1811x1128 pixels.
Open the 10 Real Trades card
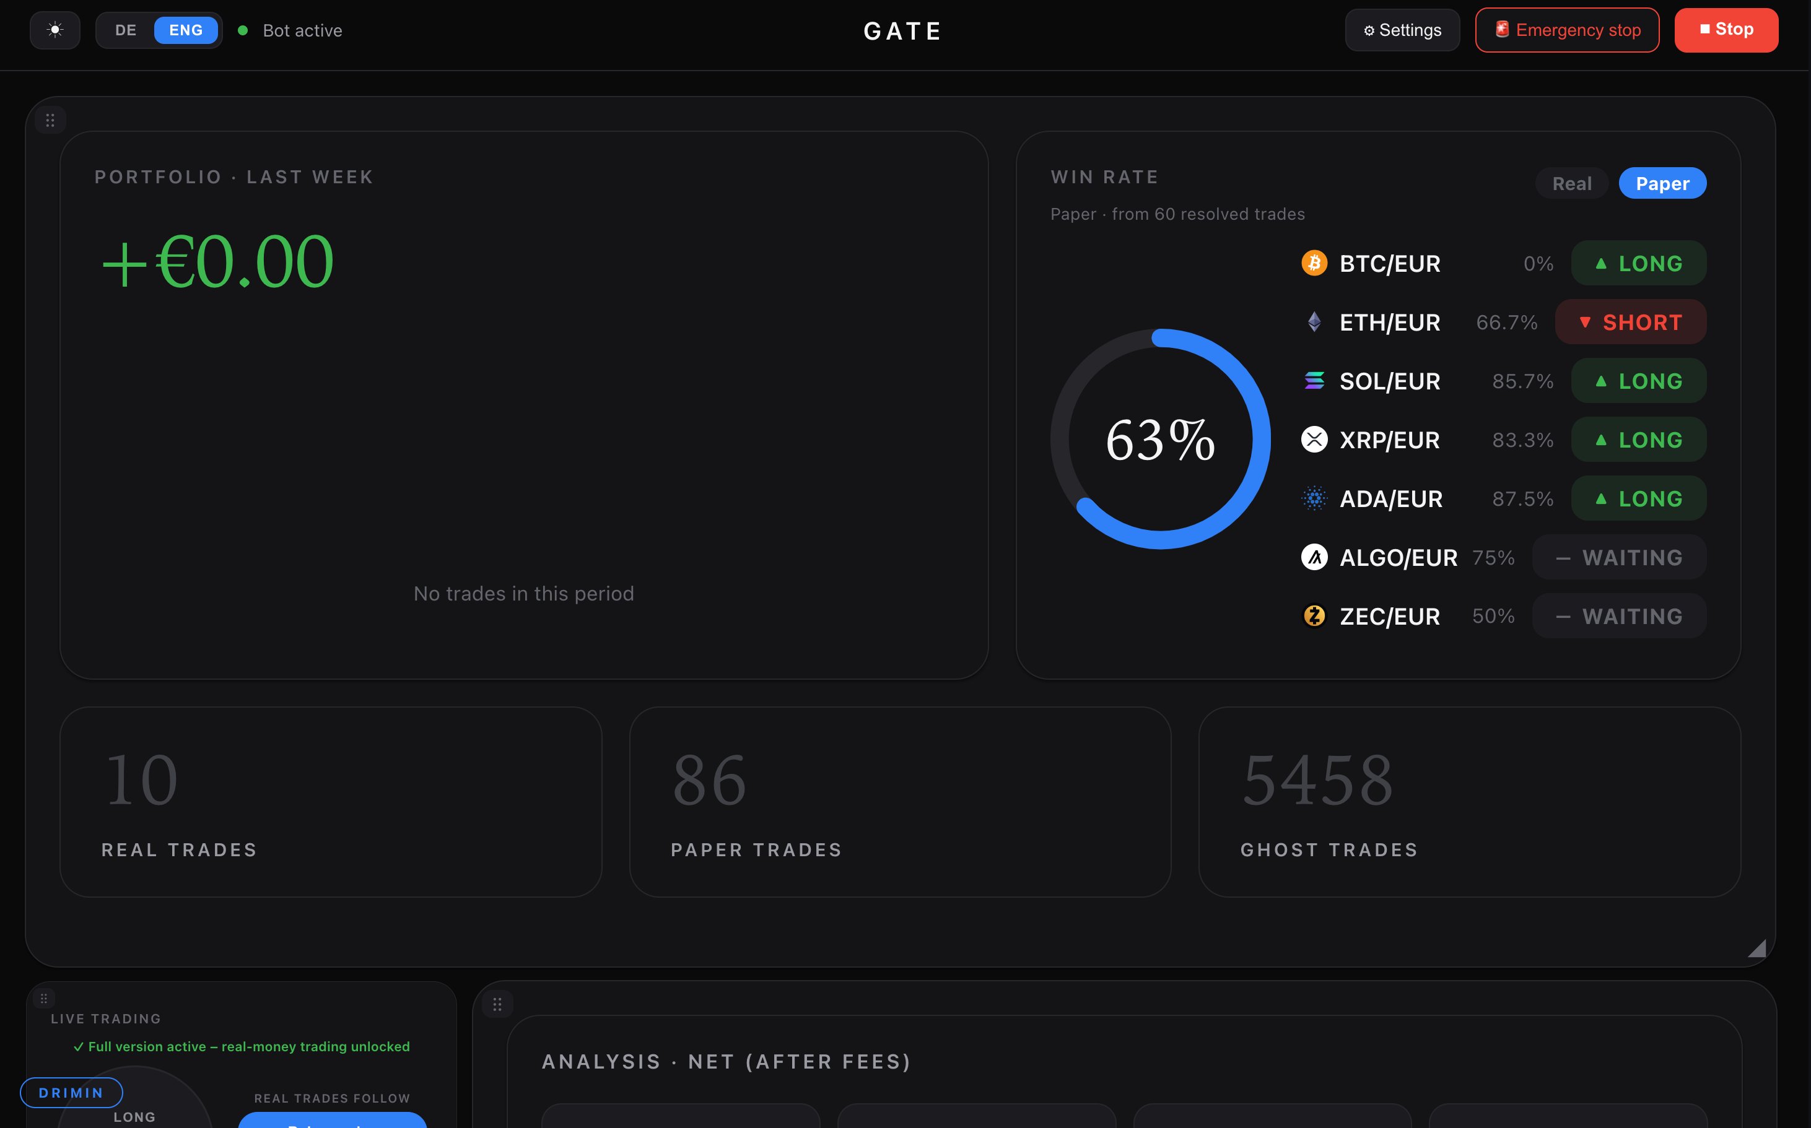click(x=331, y=802)
